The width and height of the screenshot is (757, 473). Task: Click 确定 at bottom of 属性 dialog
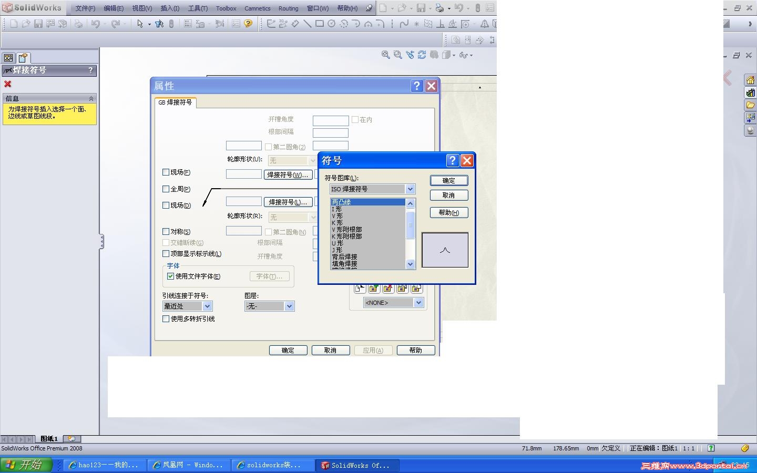point(288,351)
